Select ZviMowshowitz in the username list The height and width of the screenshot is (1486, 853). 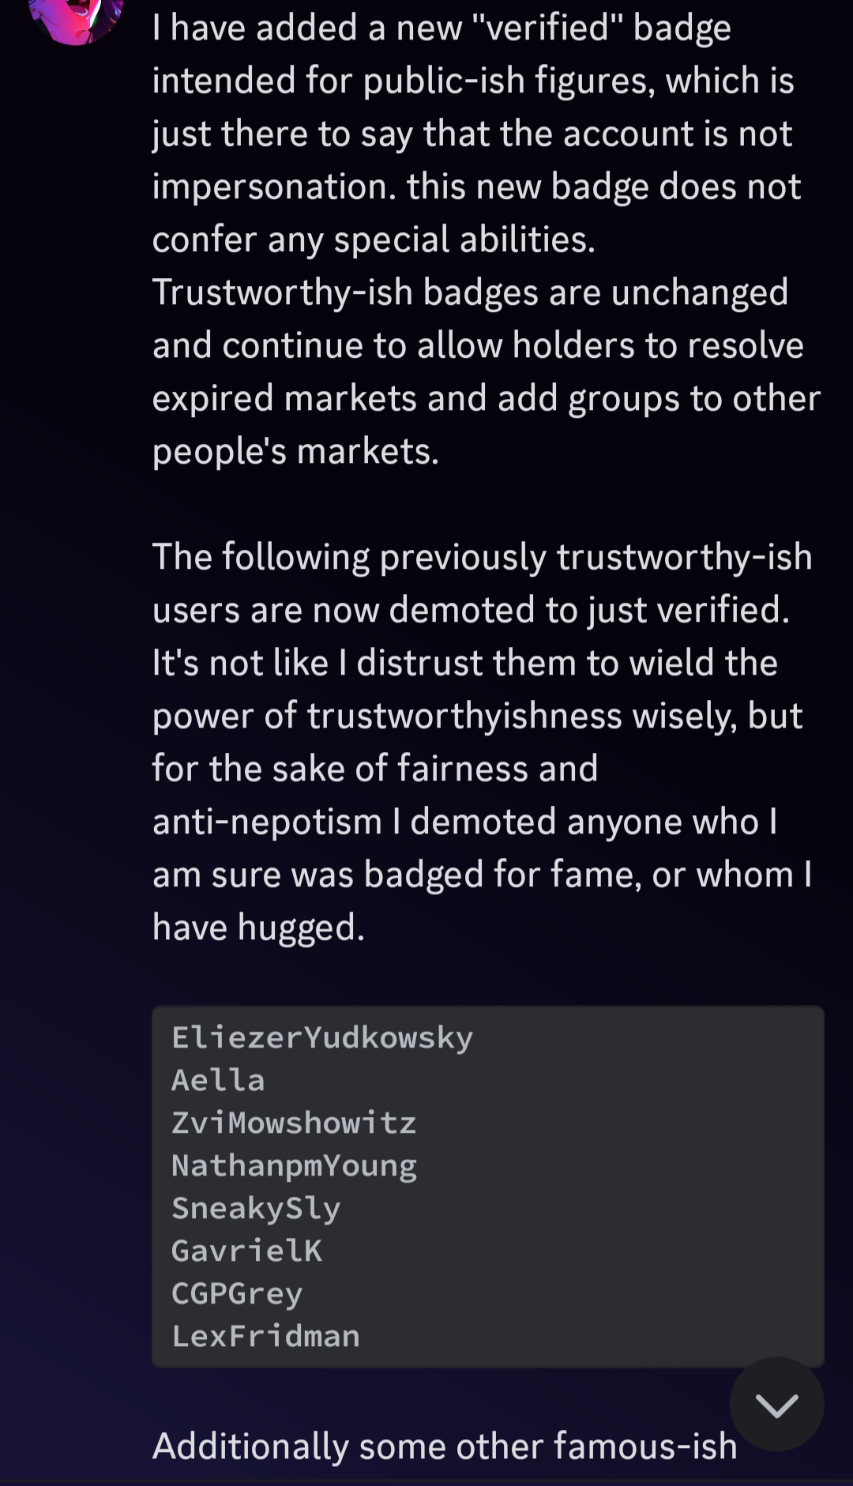pos(294,1123)
